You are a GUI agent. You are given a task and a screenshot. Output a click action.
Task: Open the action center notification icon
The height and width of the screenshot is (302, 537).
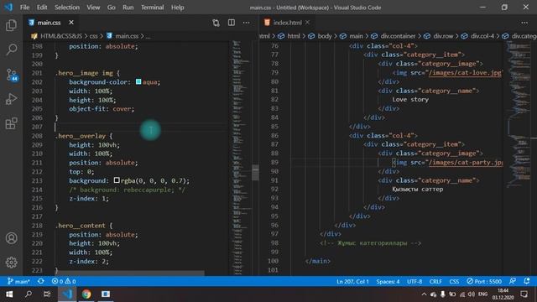click(524, 294)
